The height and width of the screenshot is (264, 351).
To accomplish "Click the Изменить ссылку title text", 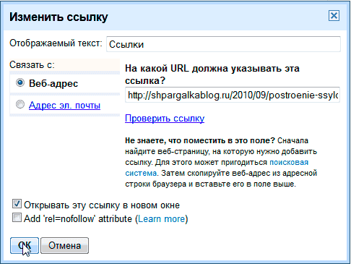I will click(58, 17).
